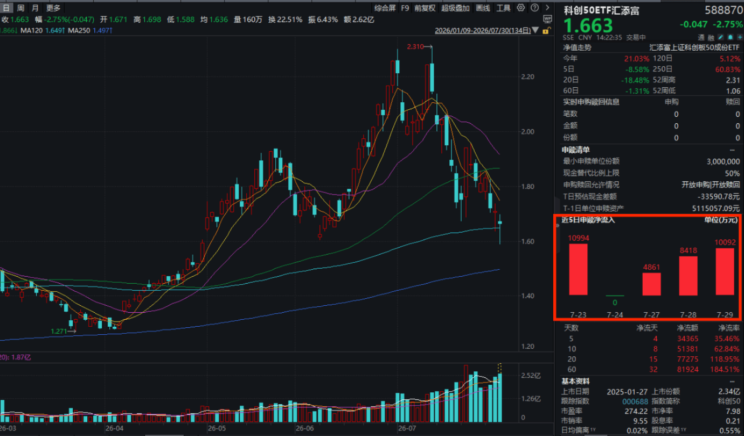
Task: Switch to the 周 weekly chart tab
Action: coord(20,8)
